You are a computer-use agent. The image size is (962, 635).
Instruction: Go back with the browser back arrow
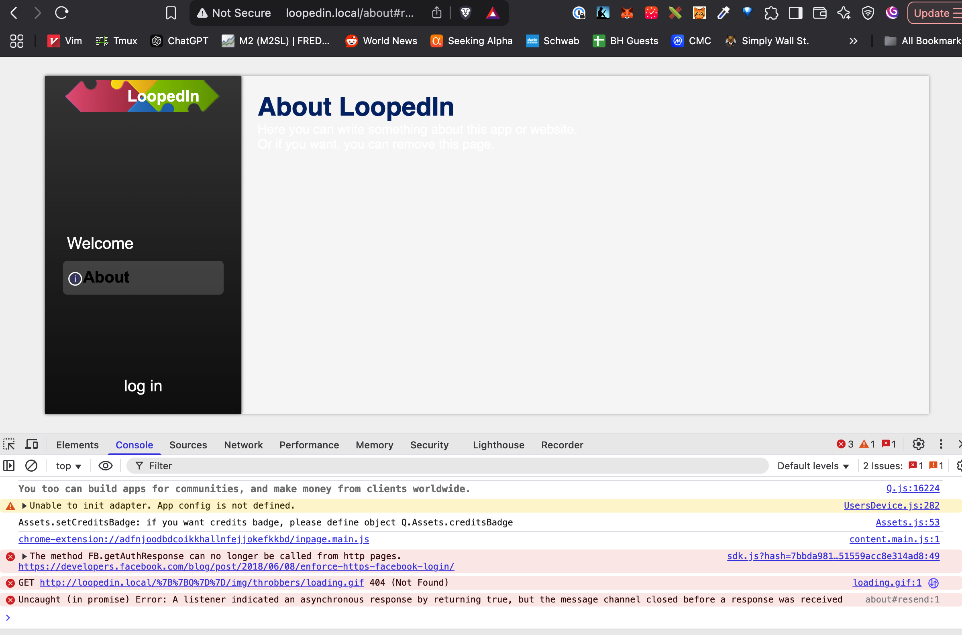[14, 13]
